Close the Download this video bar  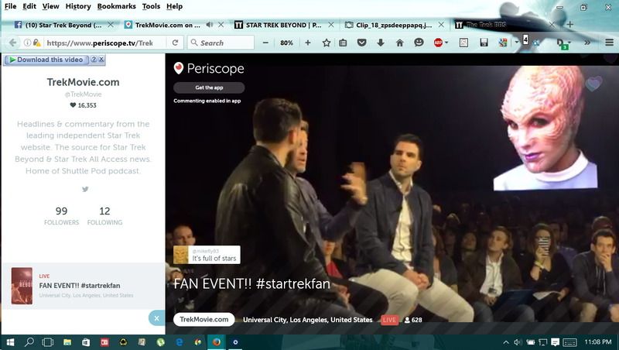click(x=101, y=60)
